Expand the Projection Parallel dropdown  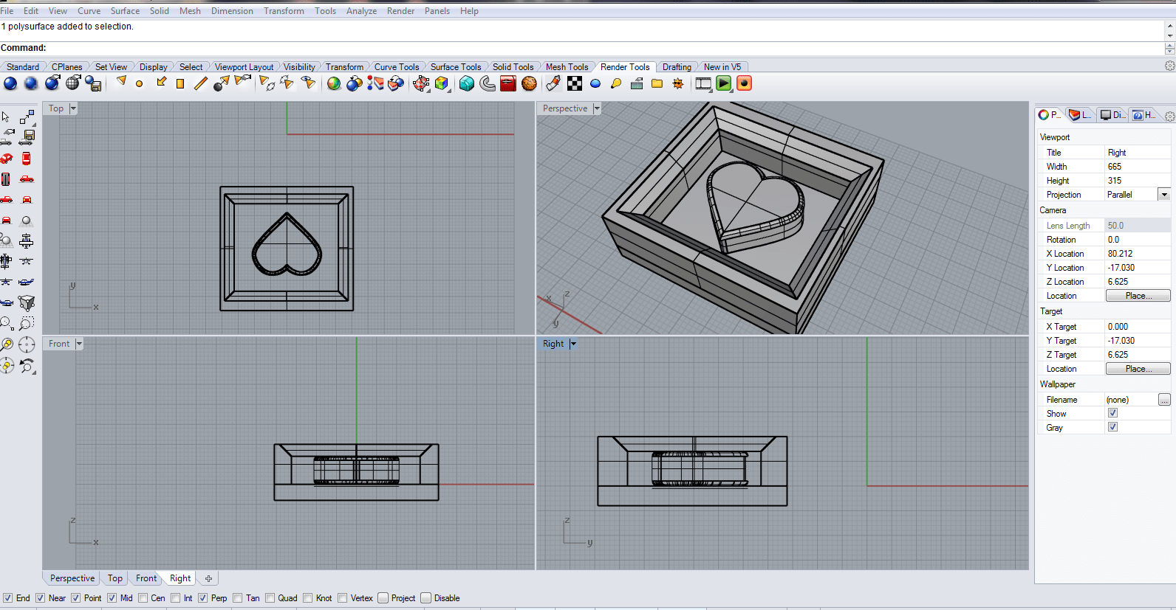1164,195
